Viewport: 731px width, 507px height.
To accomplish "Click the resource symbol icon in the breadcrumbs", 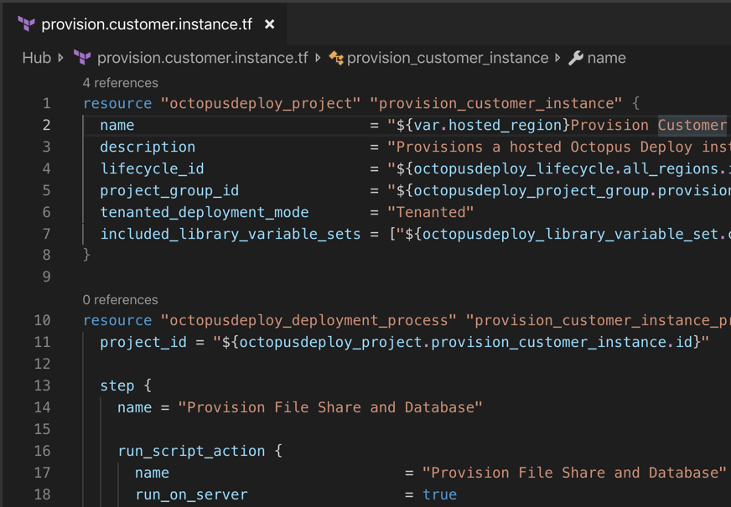I will (336, 58).
